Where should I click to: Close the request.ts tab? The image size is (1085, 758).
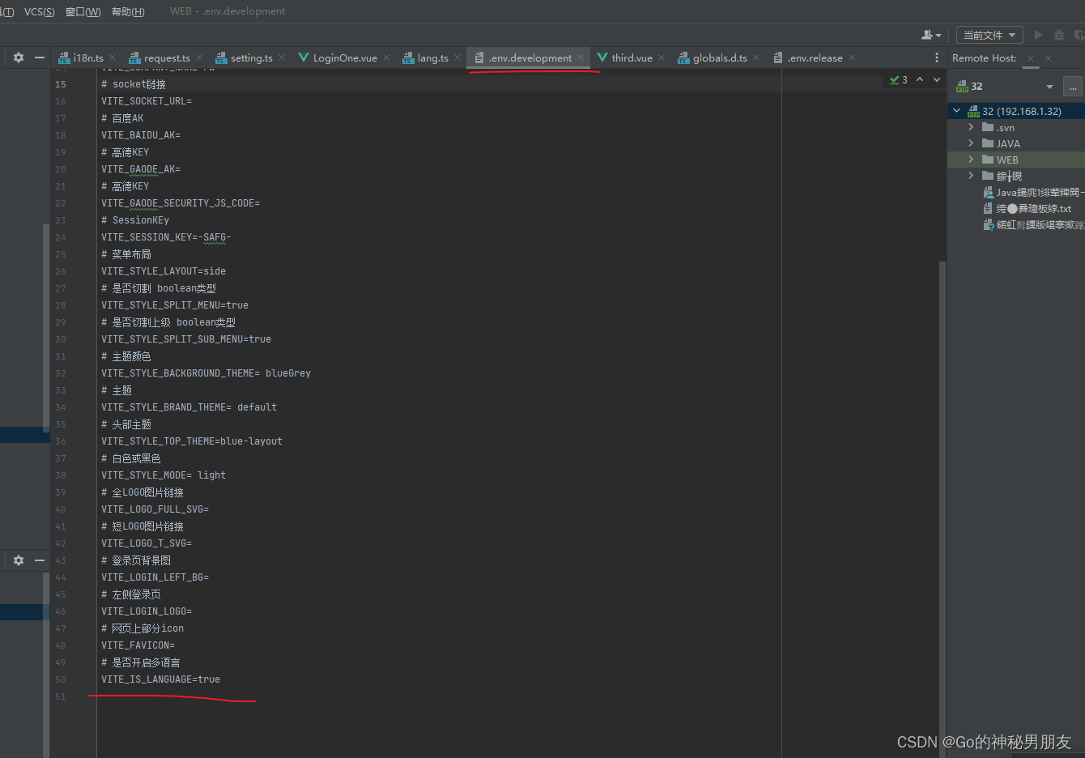199,57
